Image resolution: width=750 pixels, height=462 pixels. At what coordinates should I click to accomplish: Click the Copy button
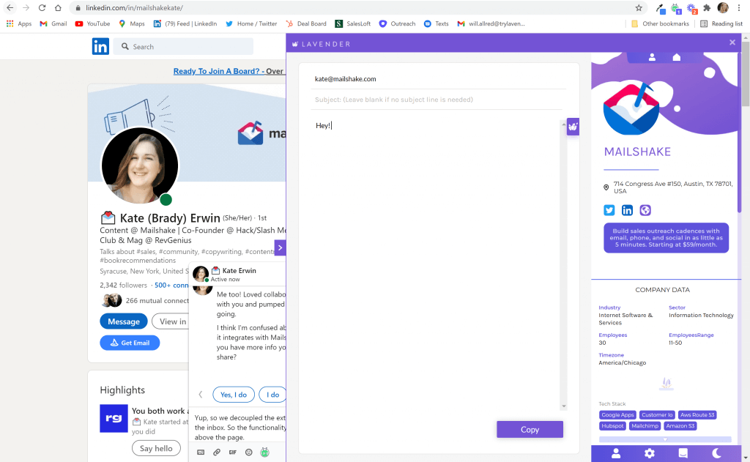[530, 430]
